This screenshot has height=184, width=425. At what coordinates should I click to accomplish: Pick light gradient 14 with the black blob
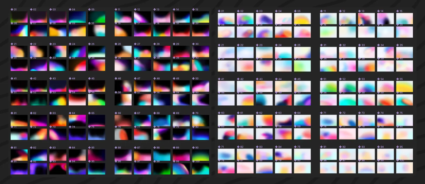tap(385, 19)
